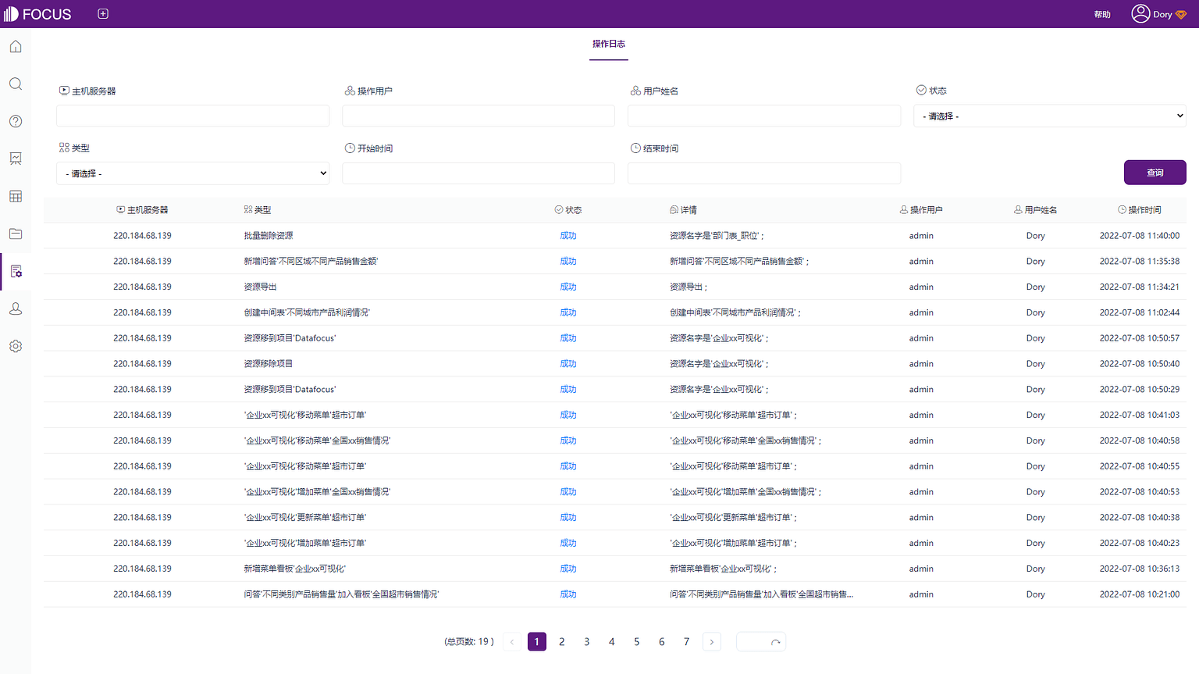This screenshot has height=674, width=1199.
Task: Click 成功 status in 资源导出 row
Action: pyautogui.click(x=568, y=287)
